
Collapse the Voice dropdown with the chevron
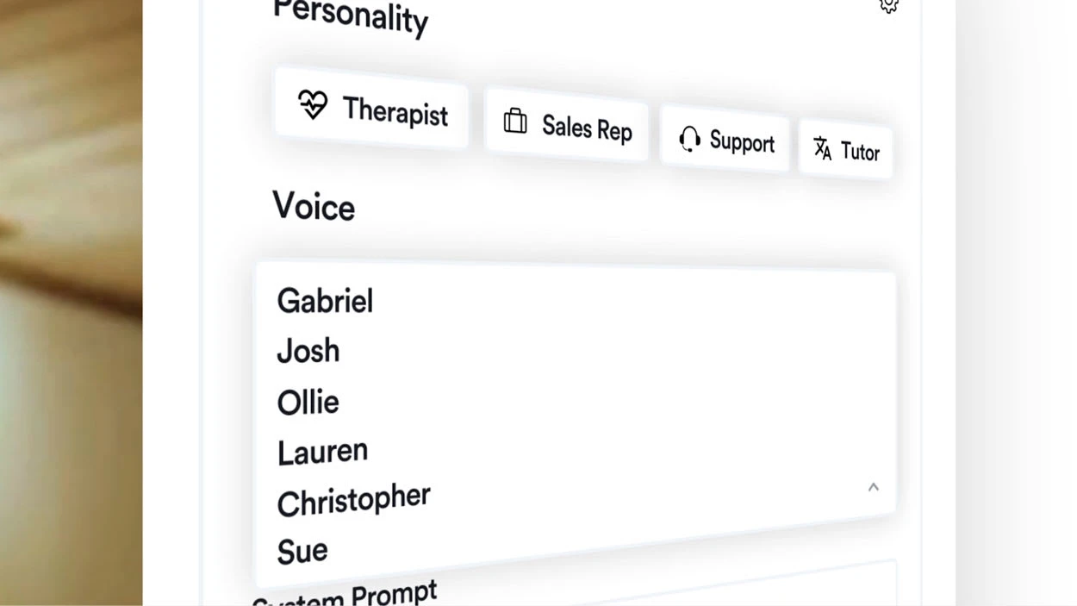pos(873,487)
